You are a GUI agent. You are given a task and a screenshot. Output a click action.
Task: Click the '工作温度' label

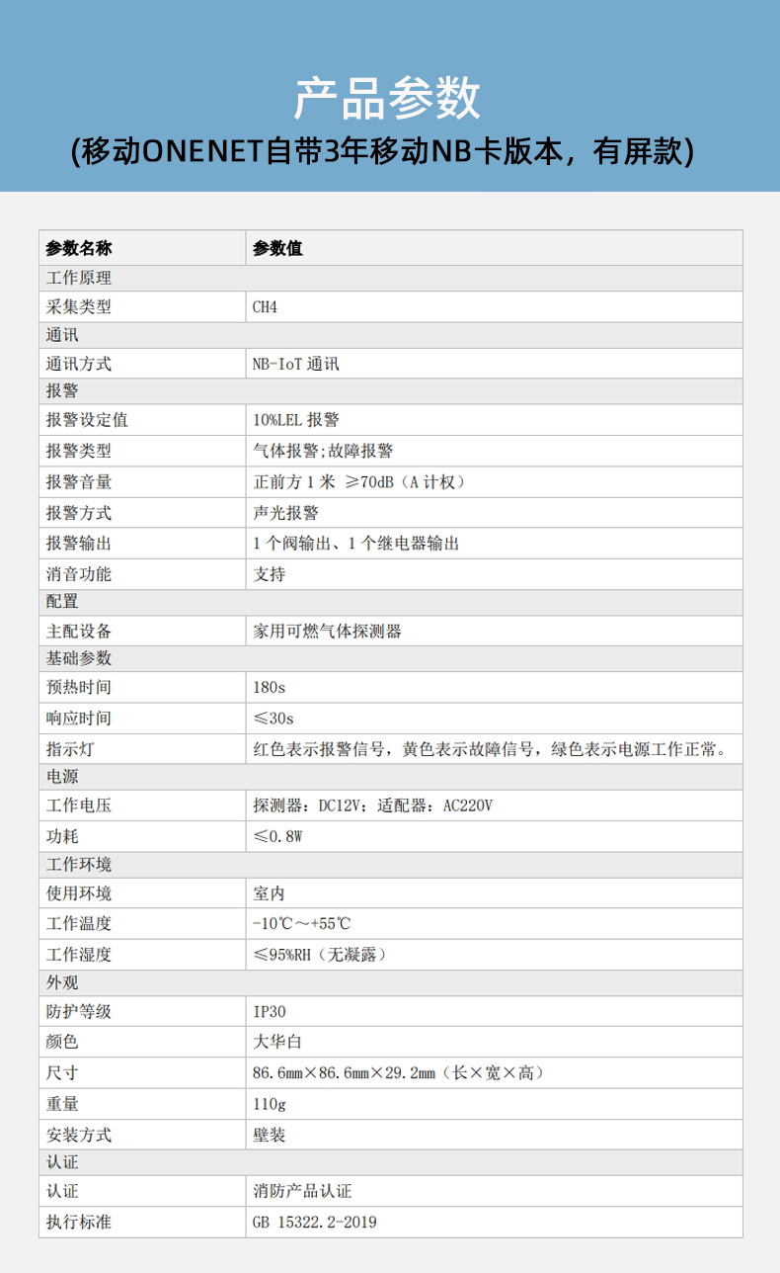[x=79, y=924]
